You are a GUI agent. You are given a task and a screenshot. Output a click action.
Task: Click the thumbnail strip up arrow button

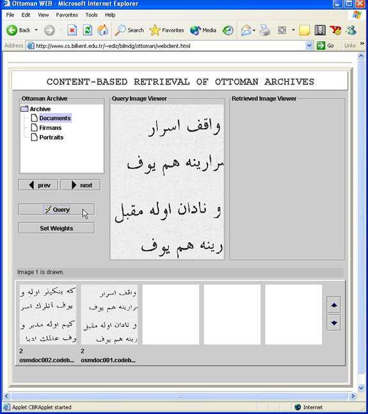[333, 305]
